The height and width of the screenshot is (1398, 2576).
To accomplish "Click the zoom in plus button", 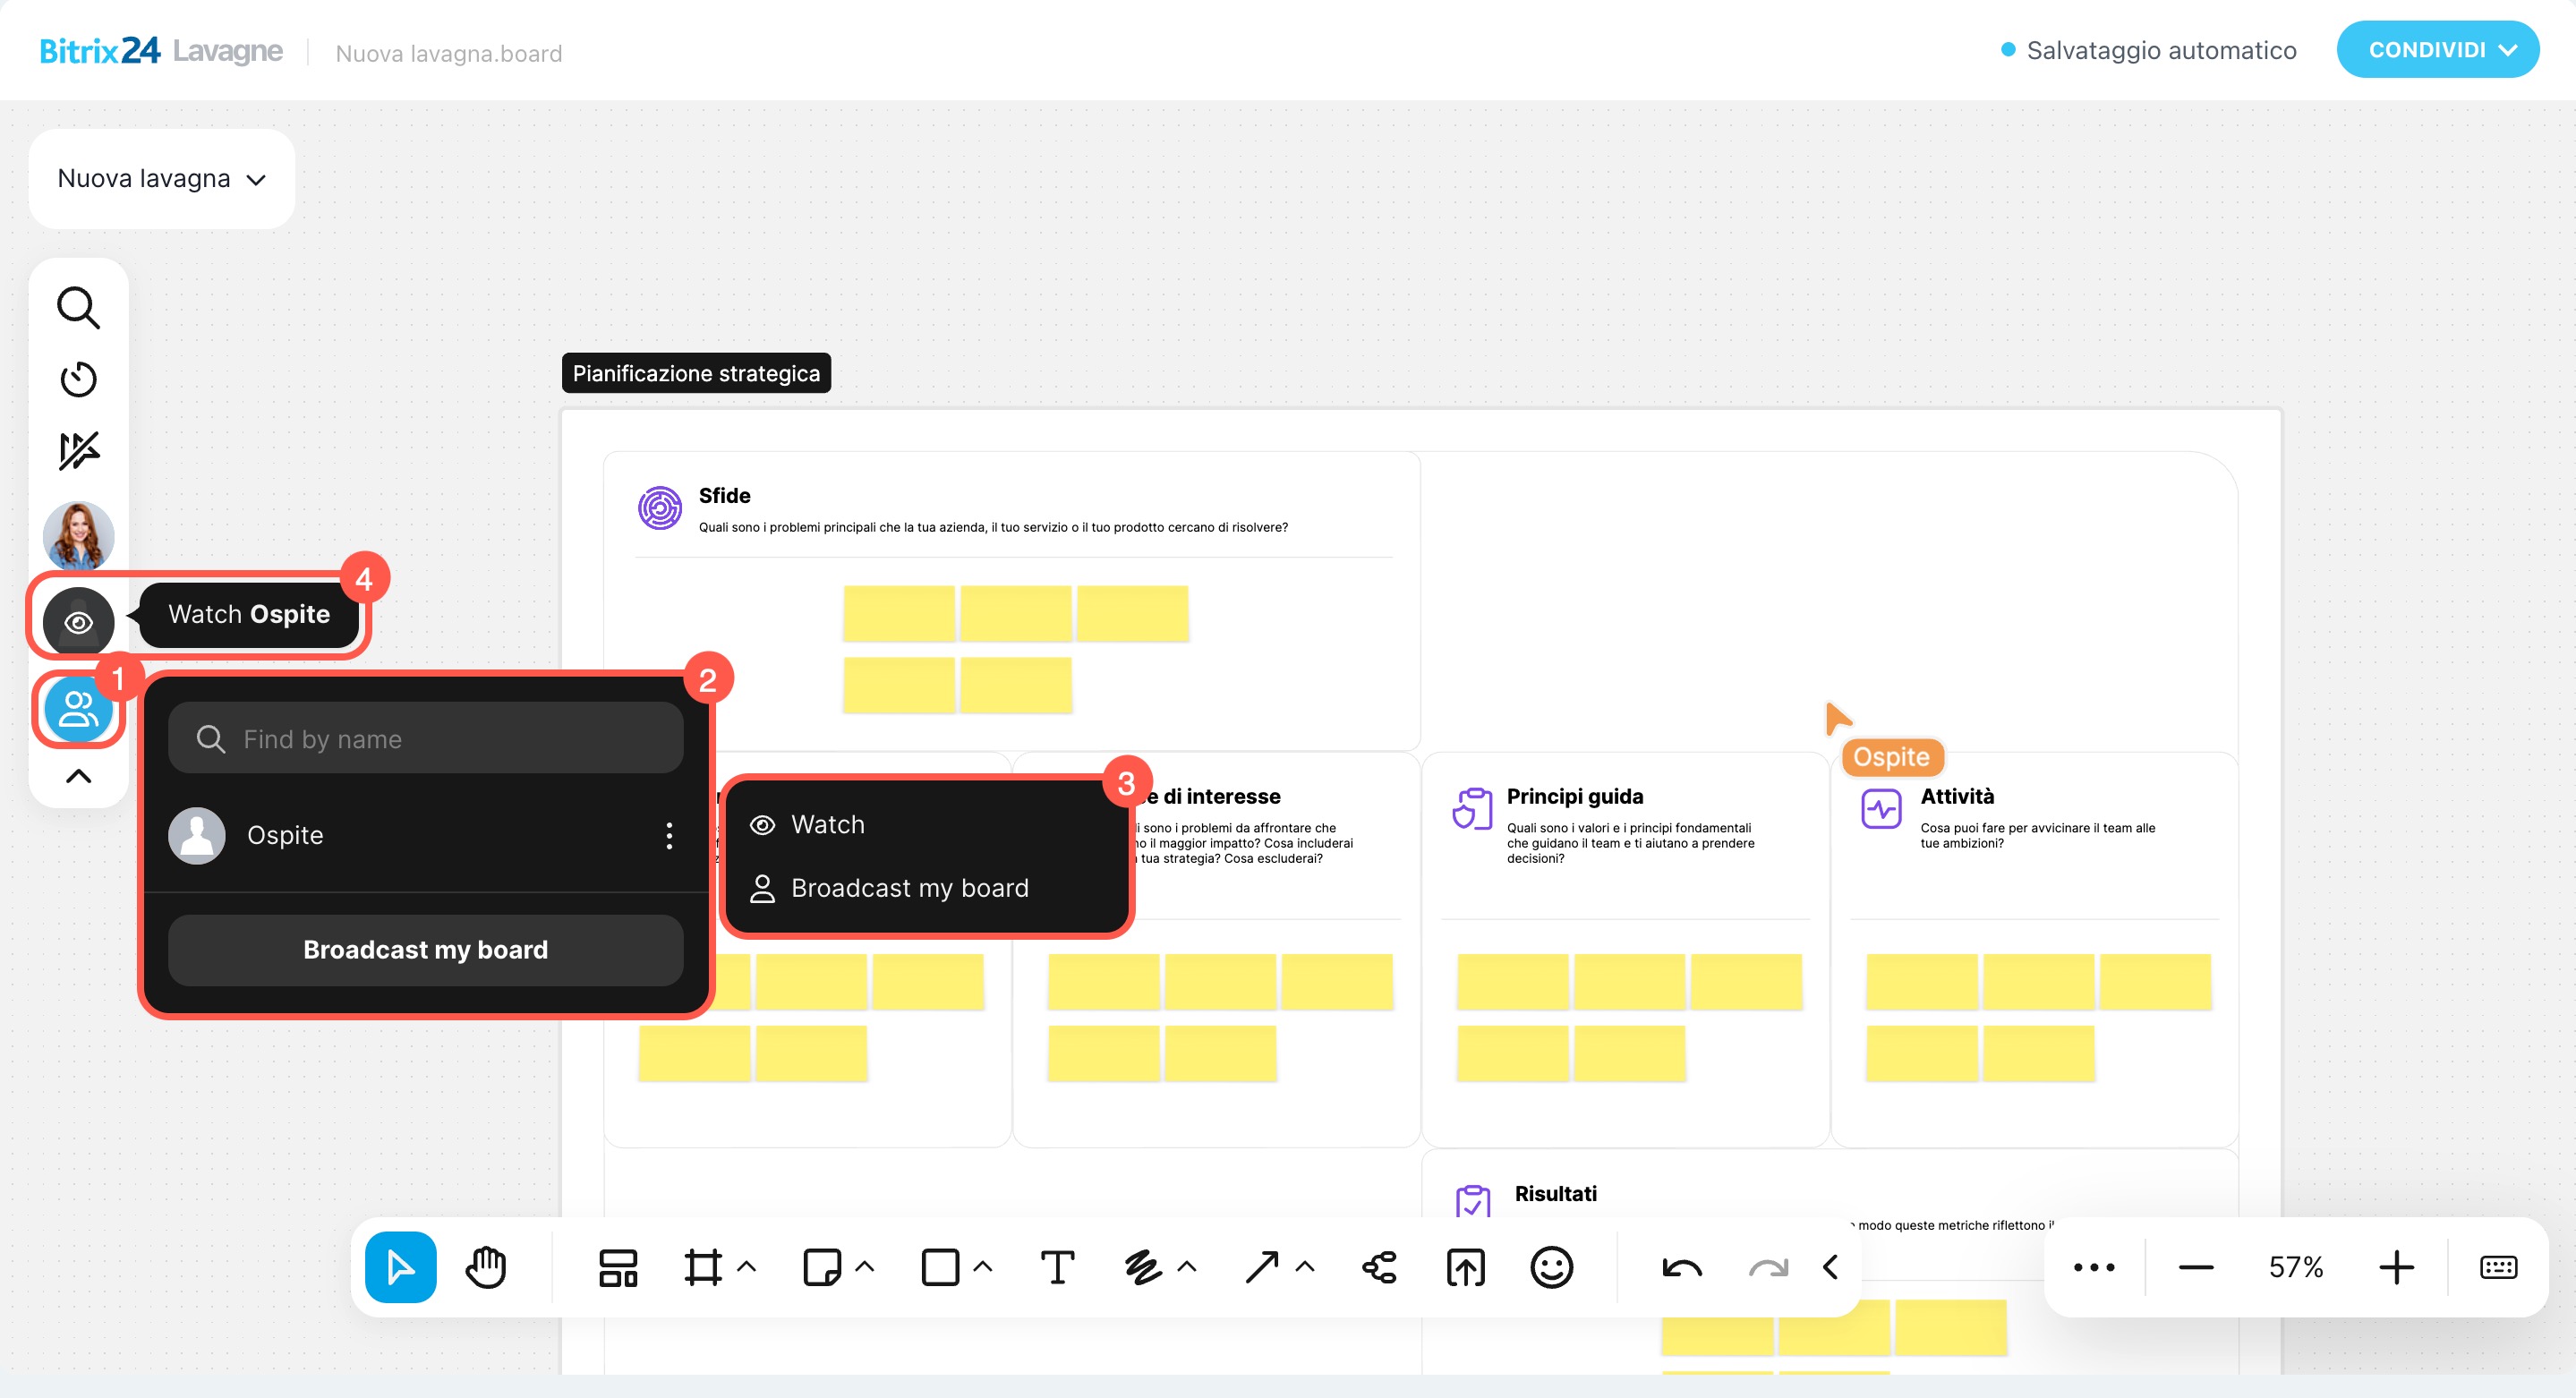I will [2396, 1267].
